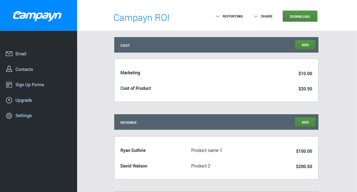The width and height of the screenshot is (357, 192).
Task: Add a new Cost entry
Action: pyautogui.click(x=305, y=45)
